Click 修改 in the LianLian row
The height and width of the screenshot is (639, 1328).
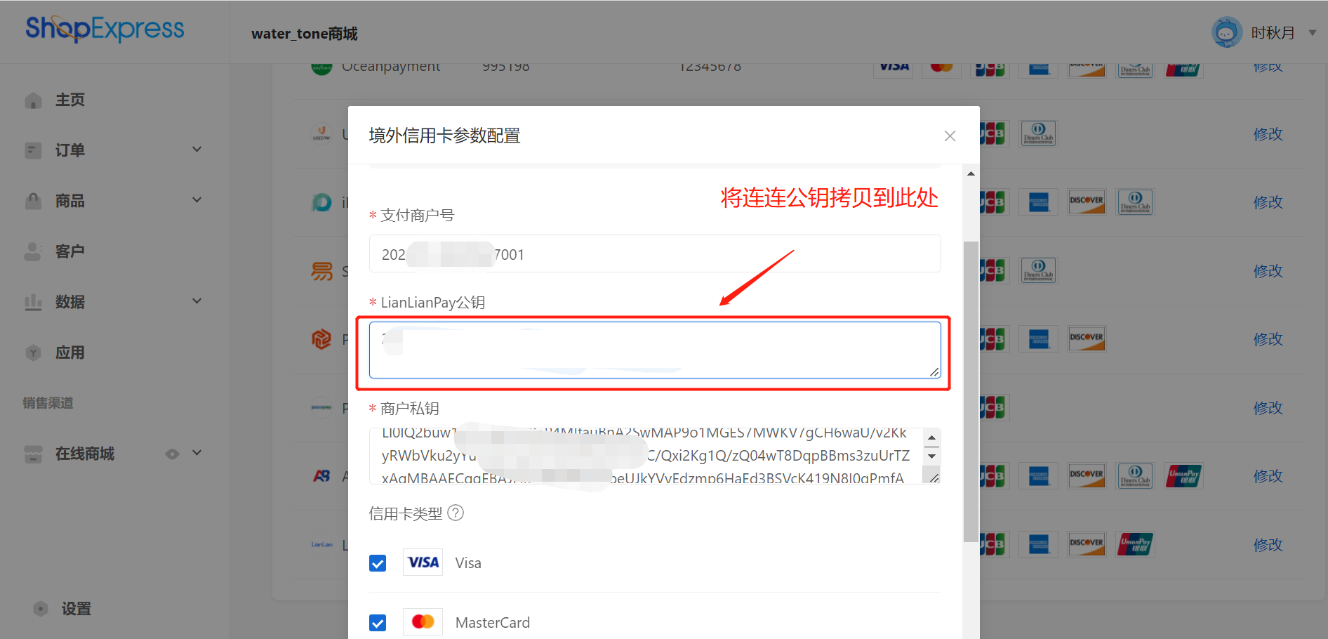click(1268, 545)
